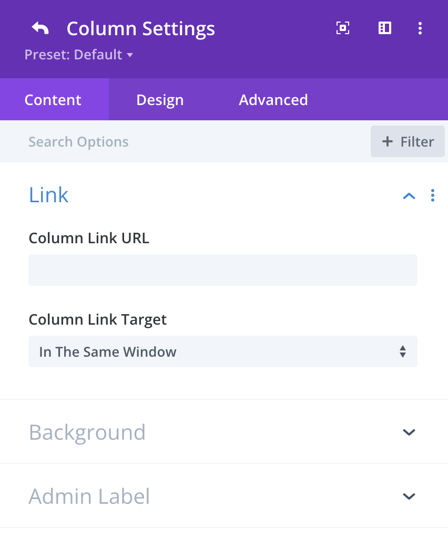448x560 pixels.
Task: Click the Background section heading
Action: click(87, 432)
